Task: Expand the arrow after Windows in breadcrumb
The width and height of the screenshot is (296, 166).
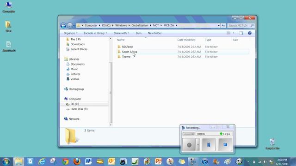Action: (129, 25)
